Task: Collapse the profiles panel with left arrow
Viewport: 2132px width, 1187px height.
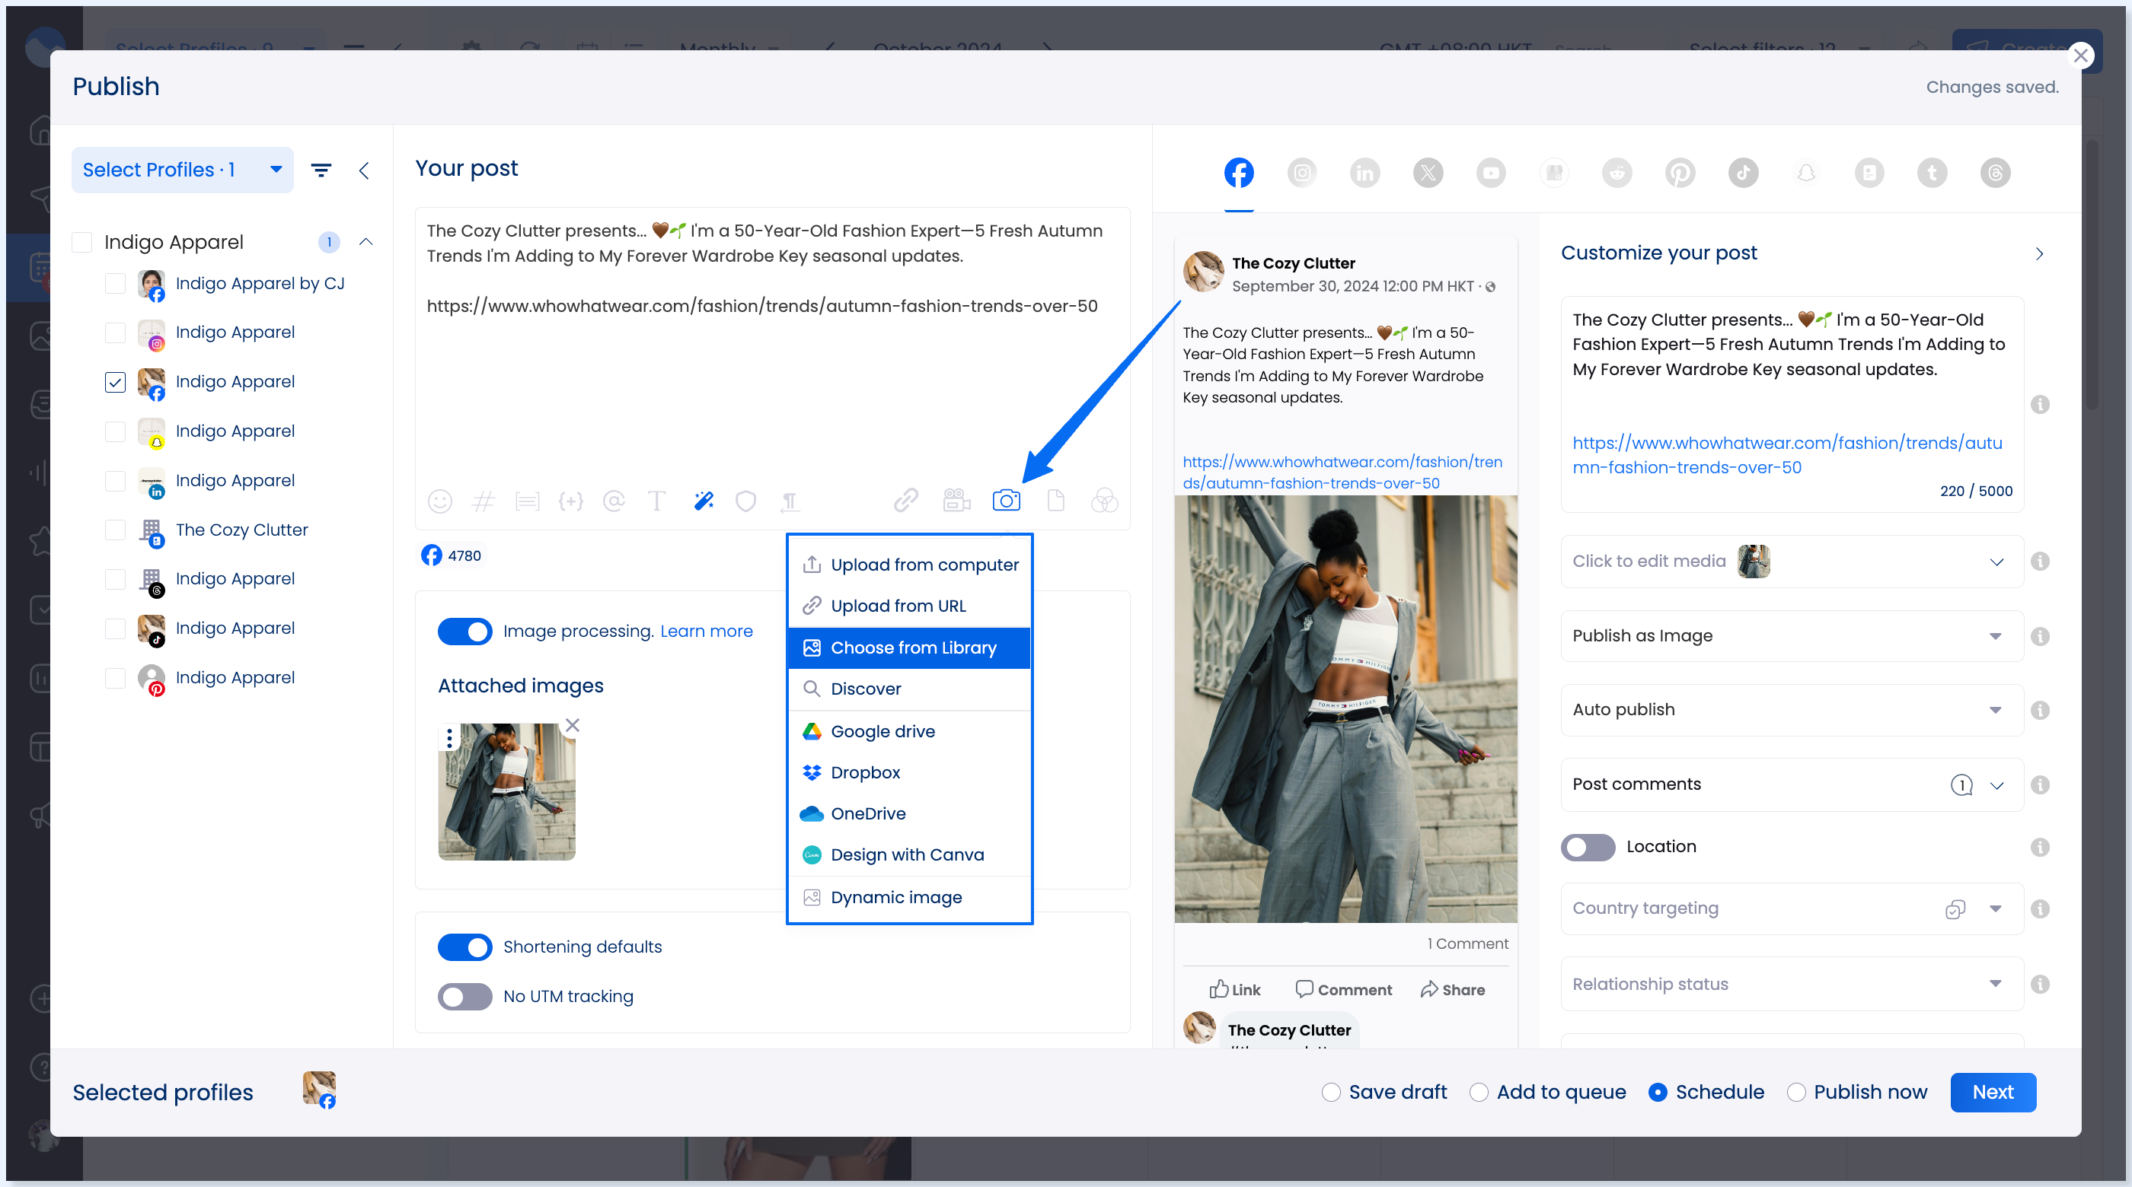Action: [363, 170]
